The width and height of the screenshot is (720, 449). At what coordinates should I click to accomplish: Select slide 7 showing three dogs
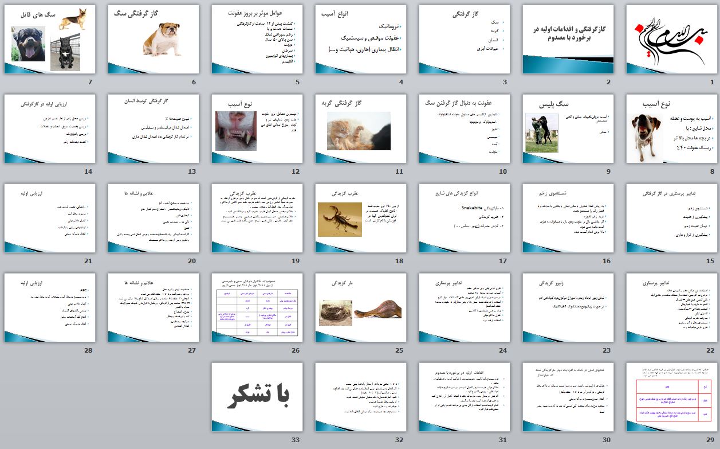pos(49,39)
